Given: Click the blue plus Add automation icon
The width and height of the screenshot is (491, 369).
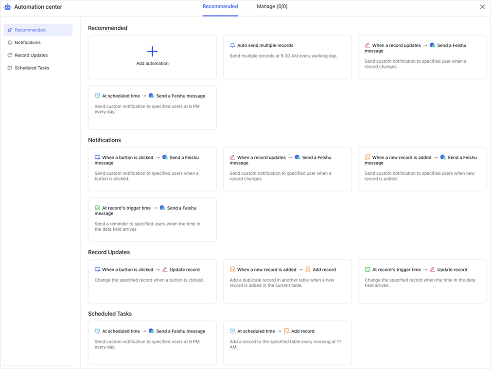Looking at the screenshot, I should point(152,52).
